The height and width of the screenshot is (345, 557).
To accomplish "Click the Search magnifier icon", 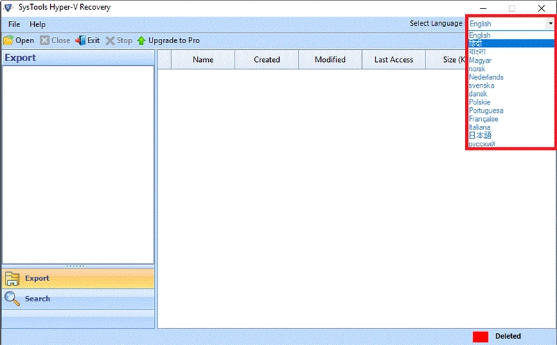I will [x=12, y=298].
